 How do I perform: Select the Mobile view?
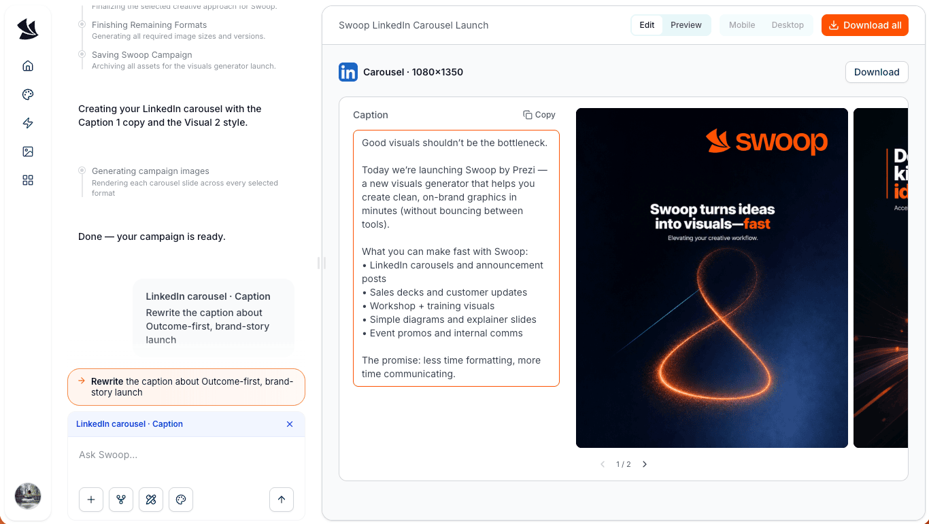tap(742, 25)
